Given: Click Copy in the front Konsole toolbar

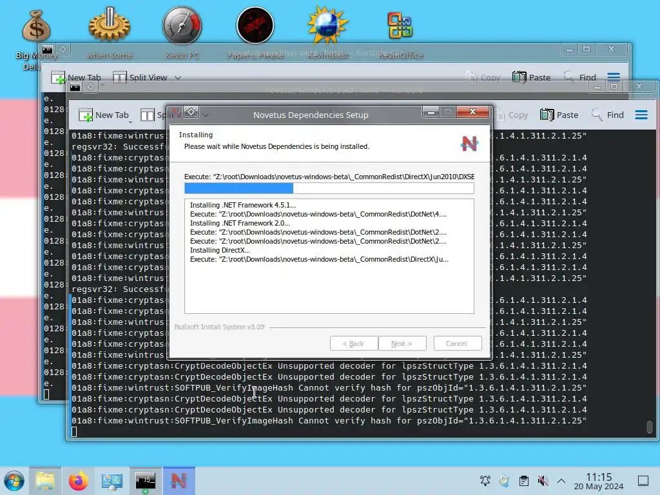Looking at the screenshot, I should [512, 115].
